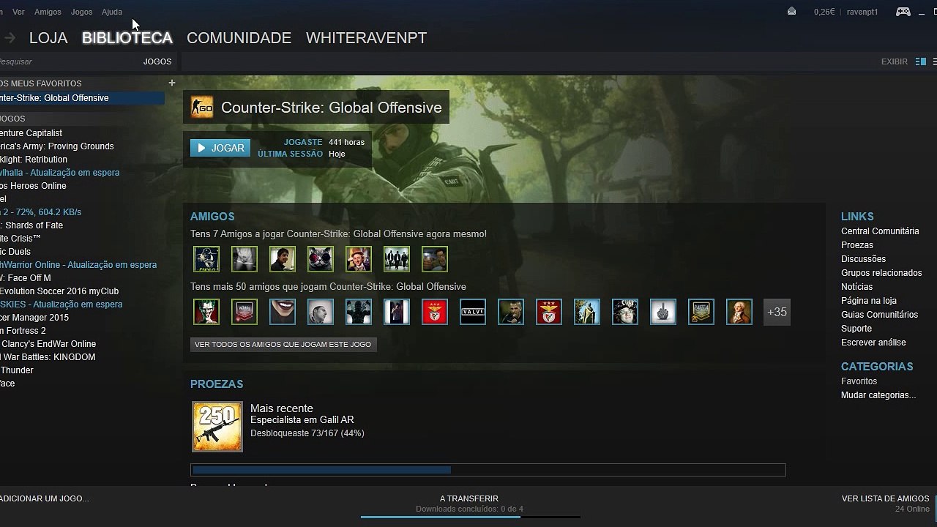Go to the LOJA tab
The image size is (937, 527).
tap(48, 38)
